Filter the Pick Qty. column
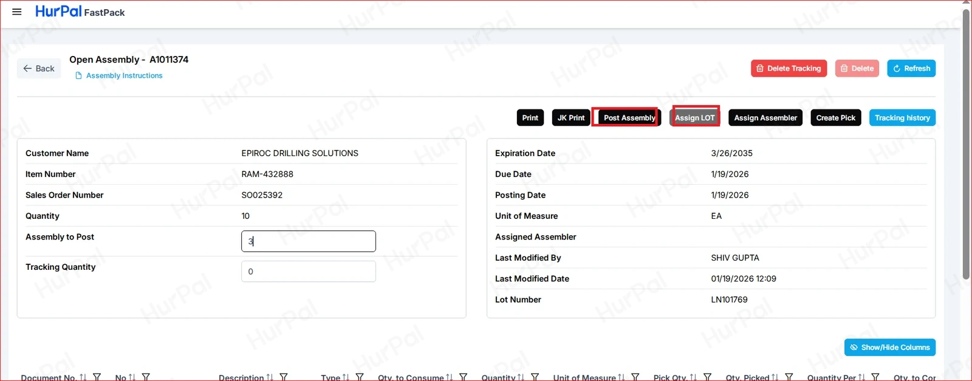This screenshot has width=972, height=381. coord(707,377)
